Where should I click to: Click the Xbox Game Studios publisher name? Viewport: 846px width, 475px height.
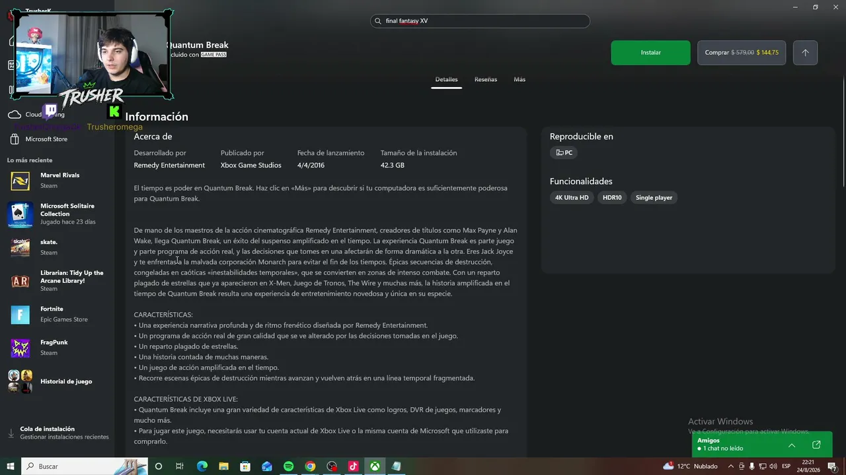251,165
